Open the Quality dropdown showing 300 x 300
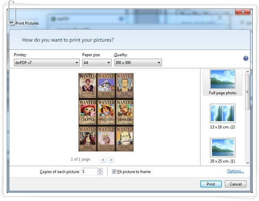The width and height of the screenshot is (259, 201). click(138, 63)
